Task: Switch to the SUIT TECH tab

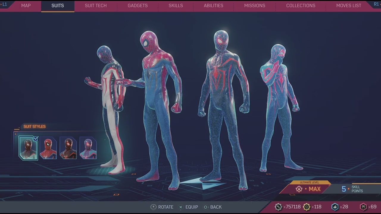Action: coord(96,6)
